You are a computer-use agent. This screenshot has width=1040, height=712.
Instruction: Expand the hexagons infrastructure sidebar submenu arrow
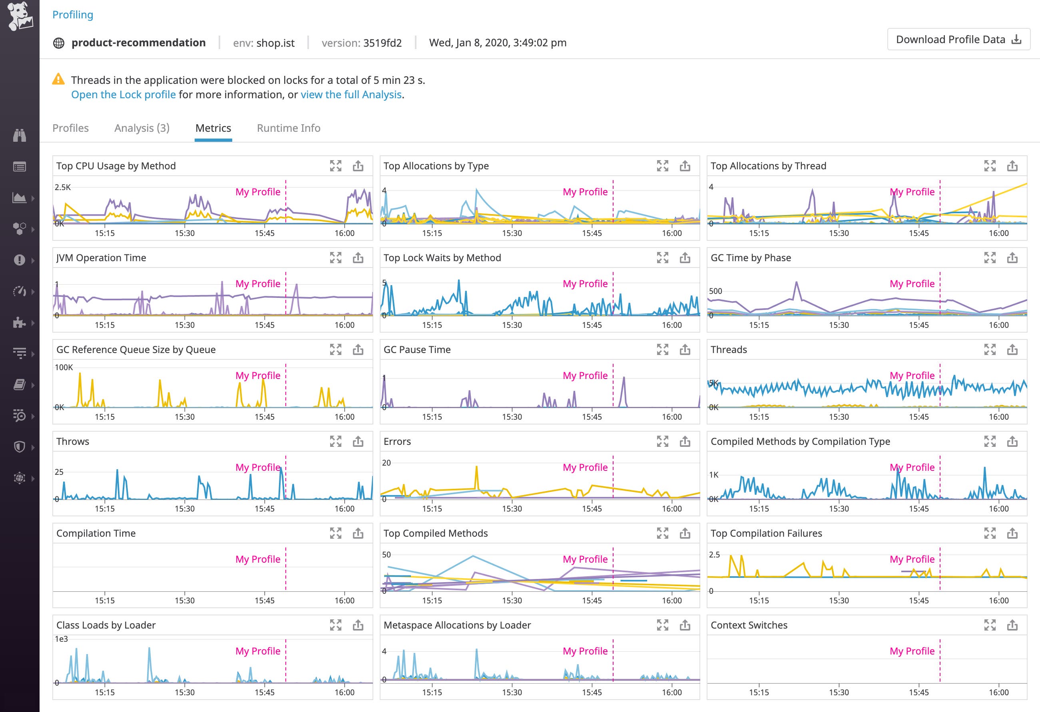[x=33, y=229]
